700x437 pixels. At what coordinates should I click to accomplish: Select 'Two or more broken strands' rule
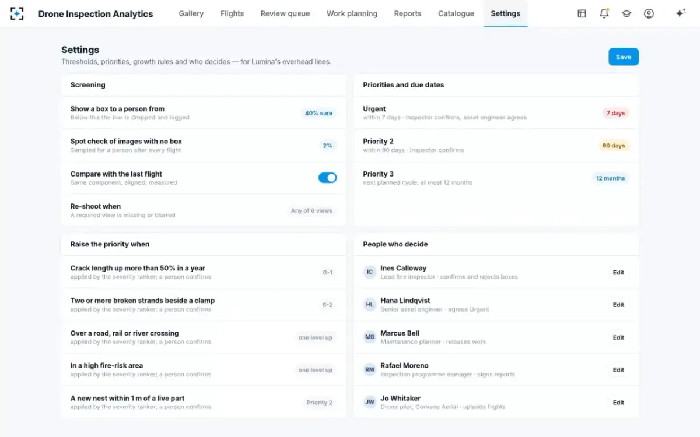point(142,301)
